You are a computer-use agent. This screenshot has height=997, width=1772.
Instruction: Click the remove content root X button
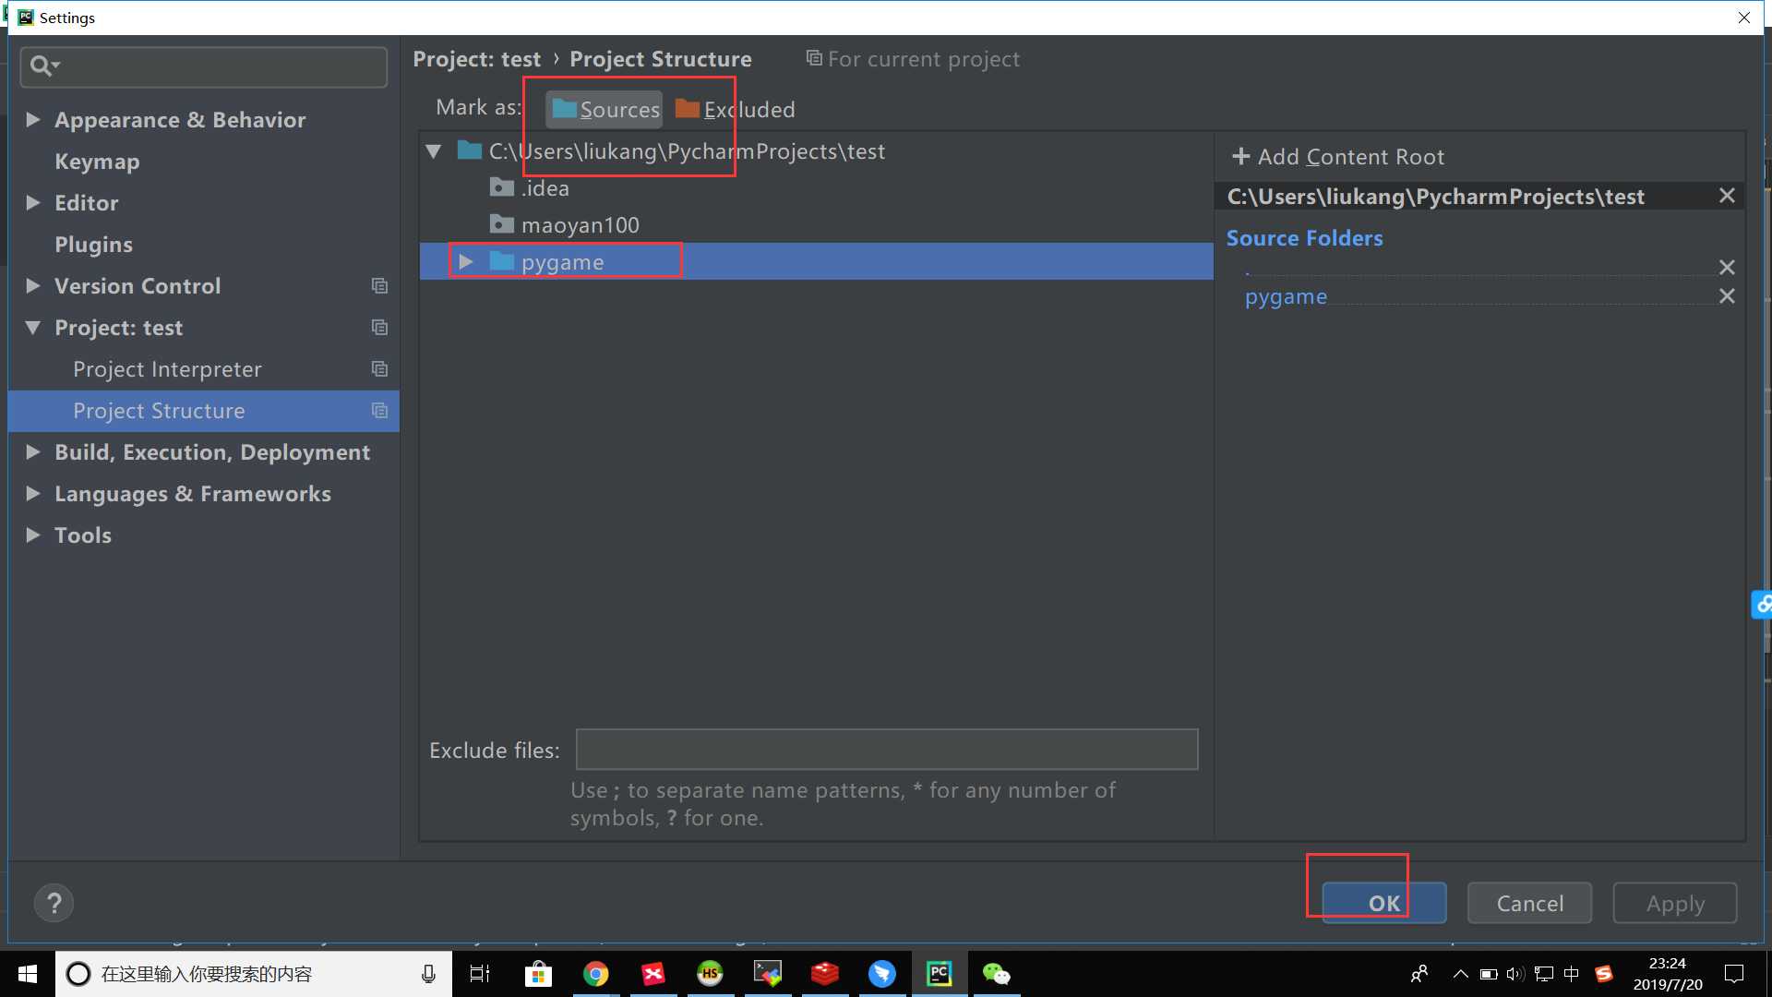[1729, 196]
